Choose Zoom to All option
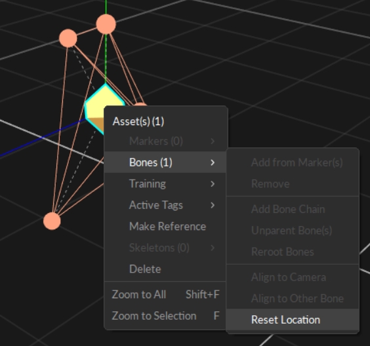This screenshot has width=370, height=346. (165, 295)
